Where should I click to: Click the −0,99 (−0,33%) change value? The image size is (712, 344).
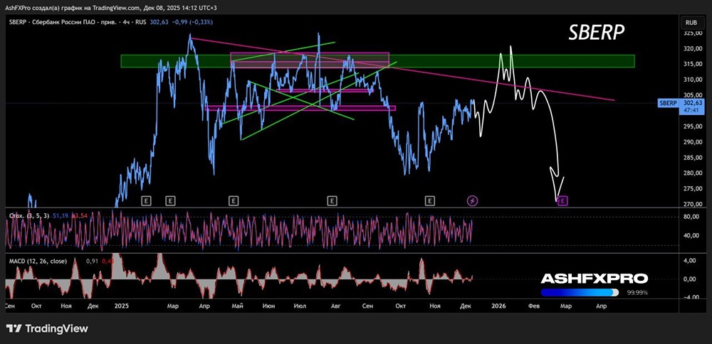tap(194, 22)
